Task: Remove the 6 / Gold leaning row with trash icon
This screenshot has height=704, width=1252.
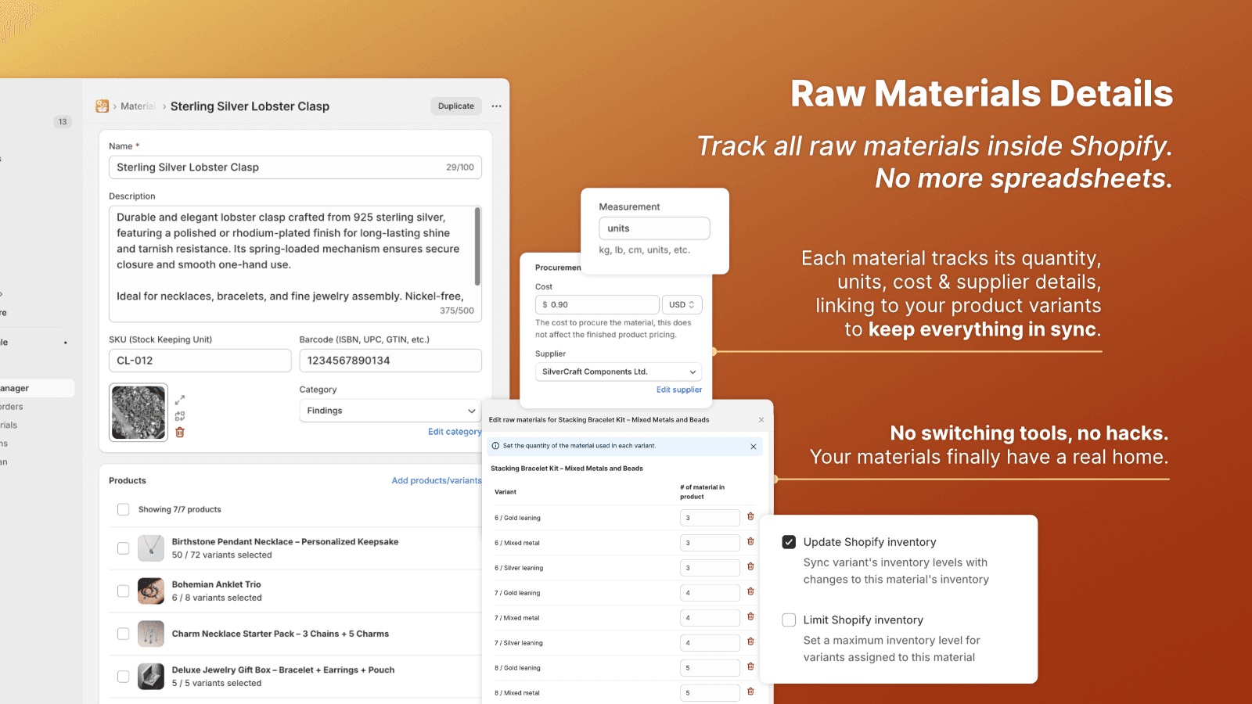Action: point(750,517)
